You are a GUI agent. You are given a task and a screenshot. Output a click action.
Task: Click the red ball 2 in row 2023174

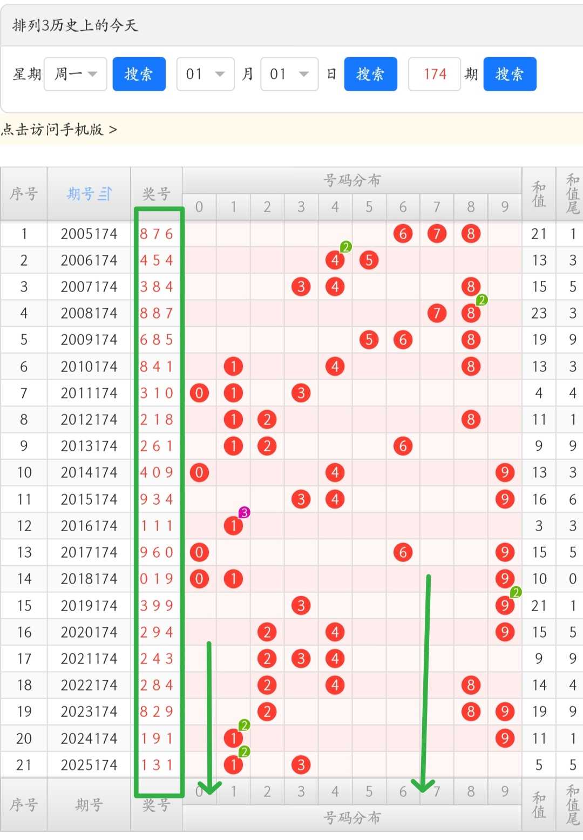click(x=267, y=712)
